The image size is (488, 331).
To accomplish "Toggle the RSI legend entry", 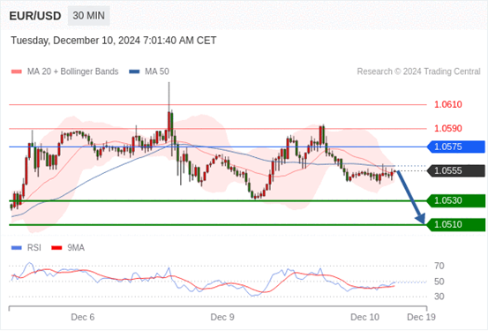I will coord(26,248).
